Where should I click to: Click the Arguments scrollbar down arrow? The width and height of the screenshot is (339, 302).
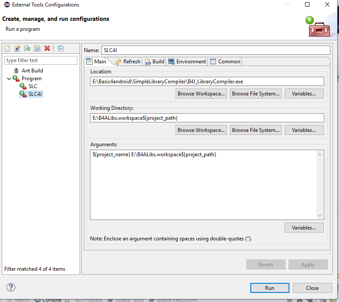(320, 216)
